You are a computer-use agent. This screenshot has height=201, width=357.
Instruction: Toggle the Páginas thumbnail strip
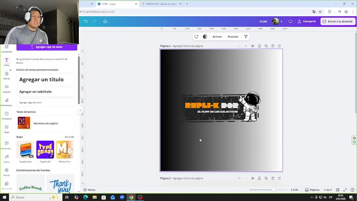coord(312,190)
